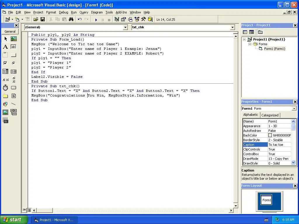Collapse the Forms folder node
299x224 pixels.
tap(250, 44)
